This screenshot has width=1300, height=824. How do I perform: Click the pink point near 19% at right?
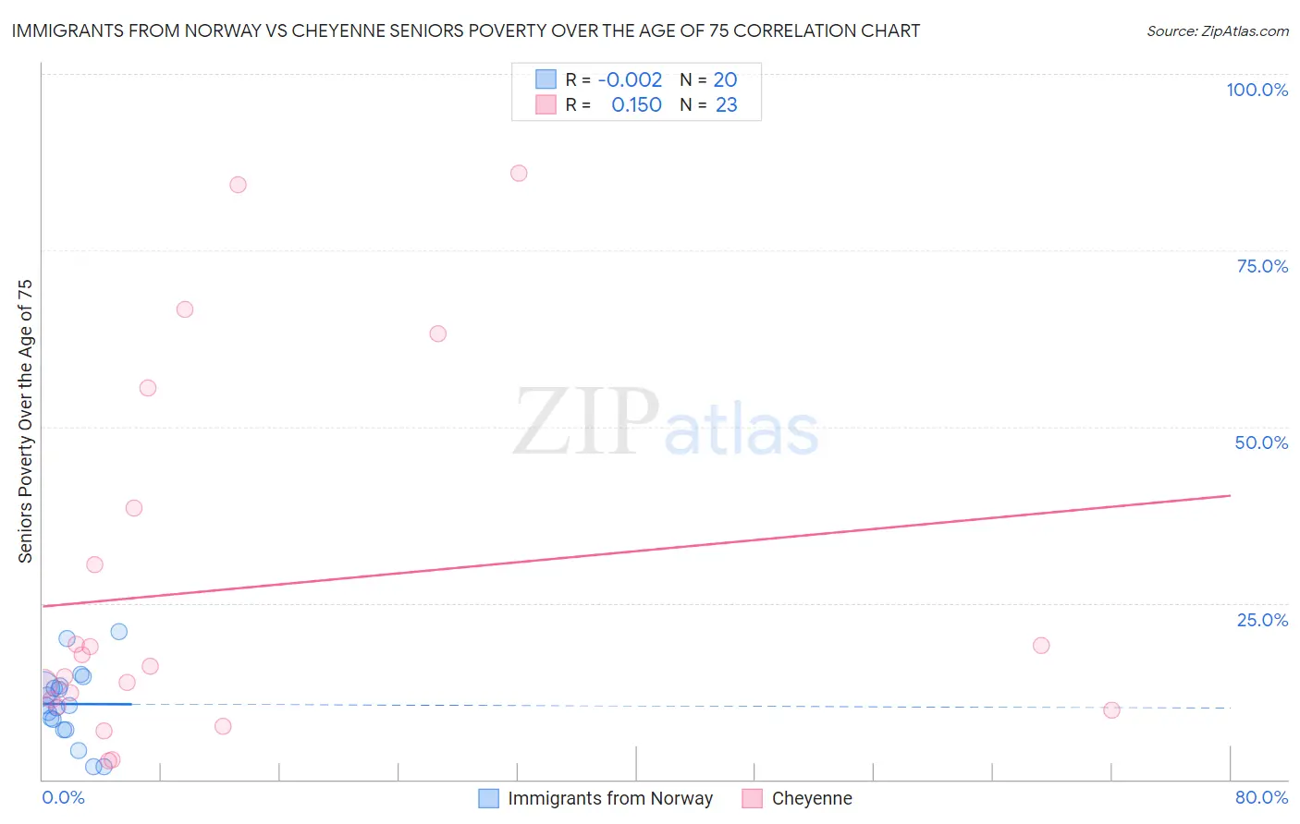[x=1041, y=646]
